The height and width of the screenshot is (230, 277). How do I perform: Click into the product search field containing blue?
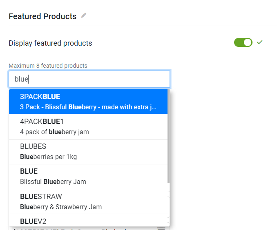click(x=89, y=79)
